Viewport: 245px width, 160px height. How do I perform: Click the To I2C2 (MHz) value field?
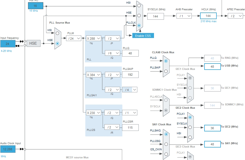[212, 128]
